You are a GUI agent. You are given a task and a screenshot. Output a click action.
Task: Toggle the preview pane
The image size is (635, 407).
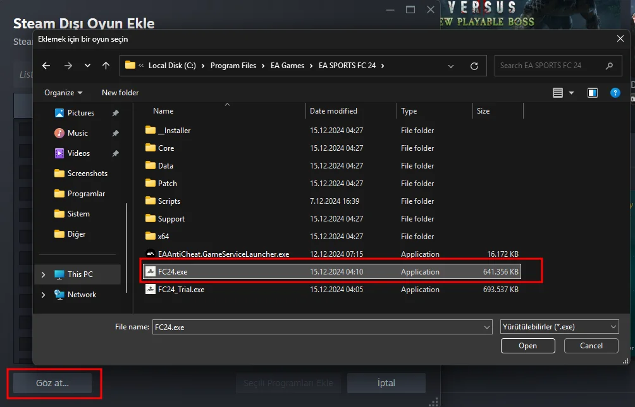pyautogui.click(x=593, y=93)
